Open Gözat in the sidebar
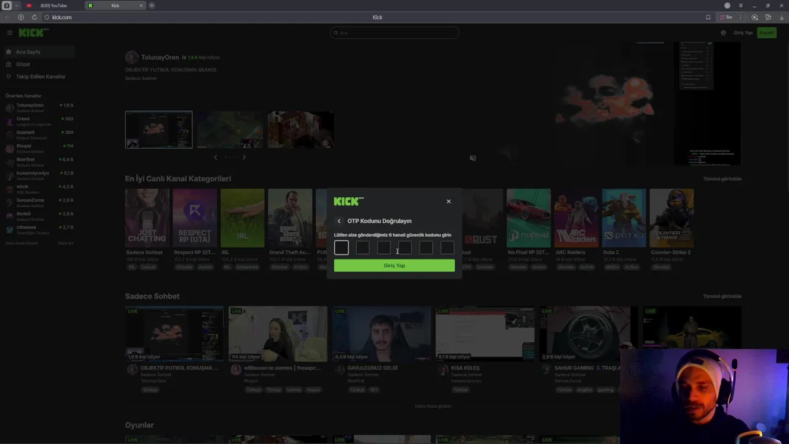Viewport: 789px width, 444px height. click(38, 64)
